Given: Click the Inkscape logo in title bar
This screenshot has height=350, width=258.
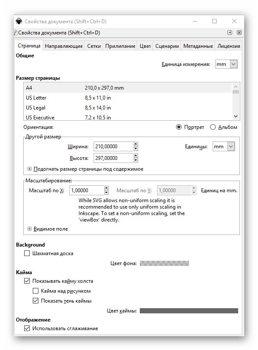Looking at the screenshot, I should pyautogui.click(x=19, y=21).
